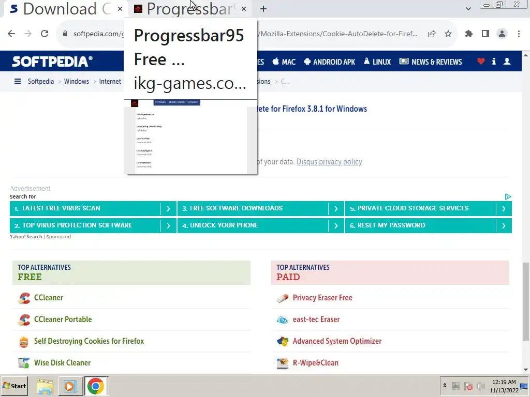Screen dimensions: 530x397
Task: Click chevron next to LATEST FREE VIRUS SCAN
Action: (168, 209)
